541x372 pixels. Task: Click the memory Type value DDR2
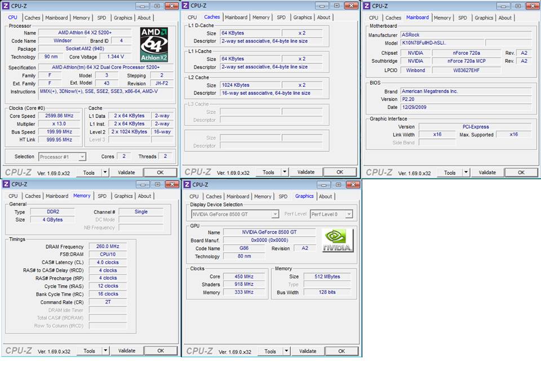click(x=53, y=212)
